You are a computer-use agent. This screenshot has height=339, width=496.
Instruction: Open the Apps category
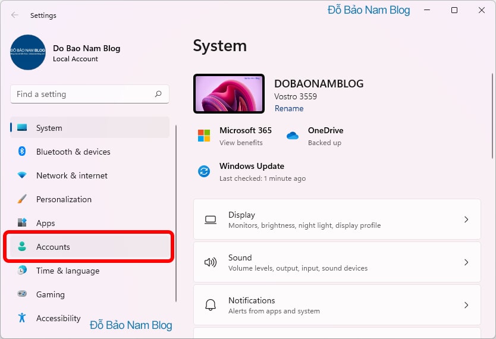pos(90,223)
